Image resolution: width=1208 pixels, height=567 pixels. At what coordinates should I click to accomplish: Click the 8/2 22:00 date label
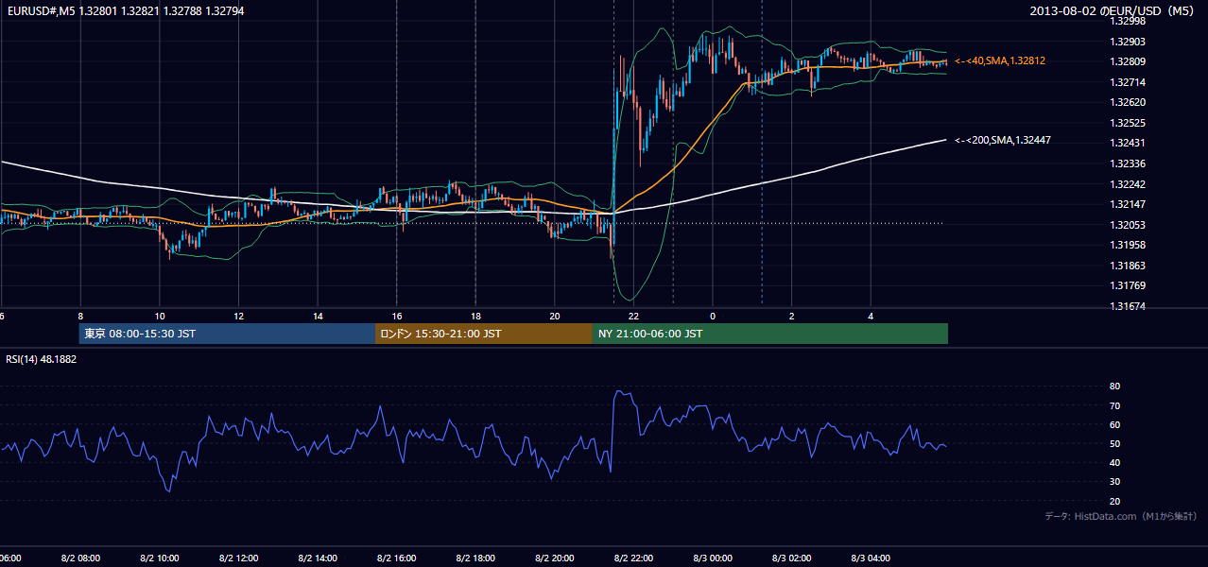tap(633, 558)
